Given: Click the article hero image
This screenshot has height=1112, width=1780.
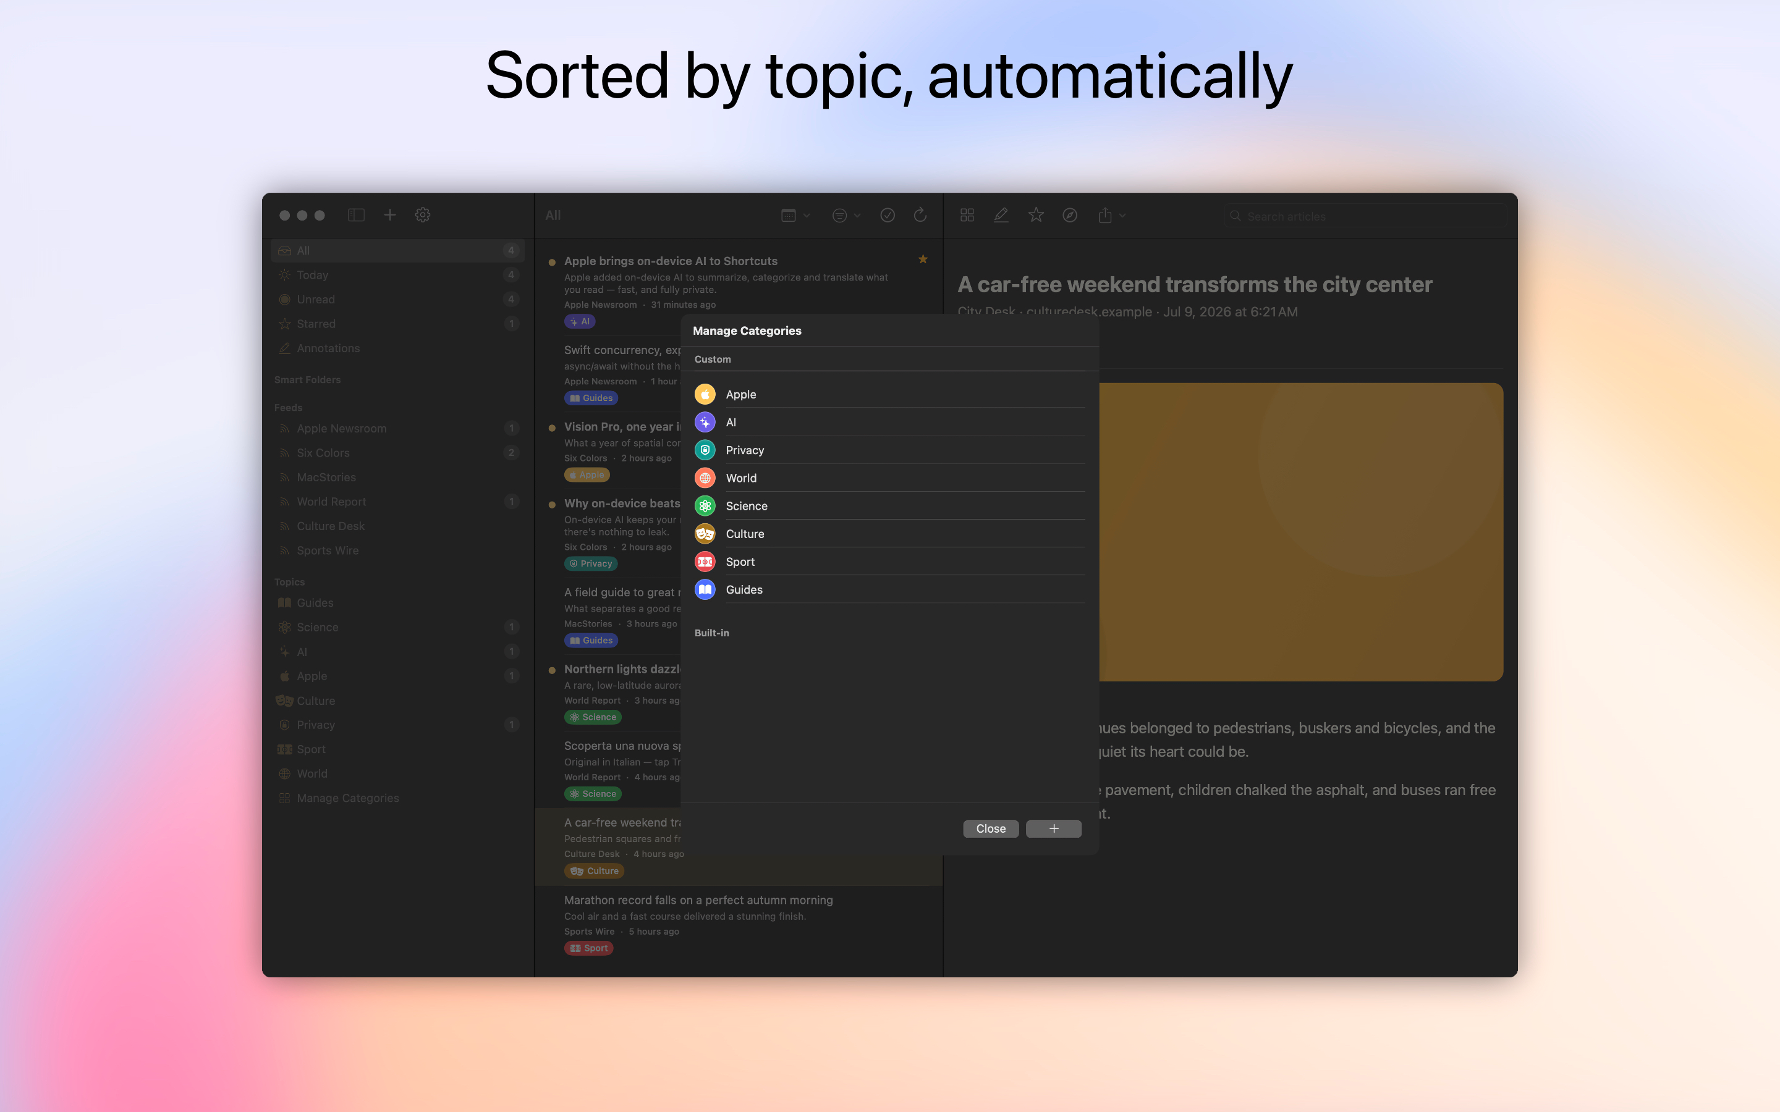Looking at the screenshot, I should 1300,532.
